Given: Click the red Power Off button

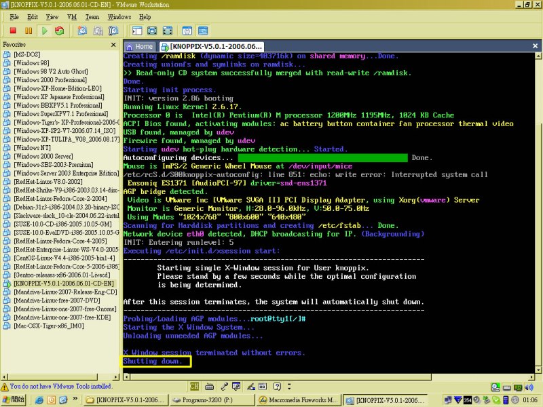Looking at the screenshot, I should (13, 31).
